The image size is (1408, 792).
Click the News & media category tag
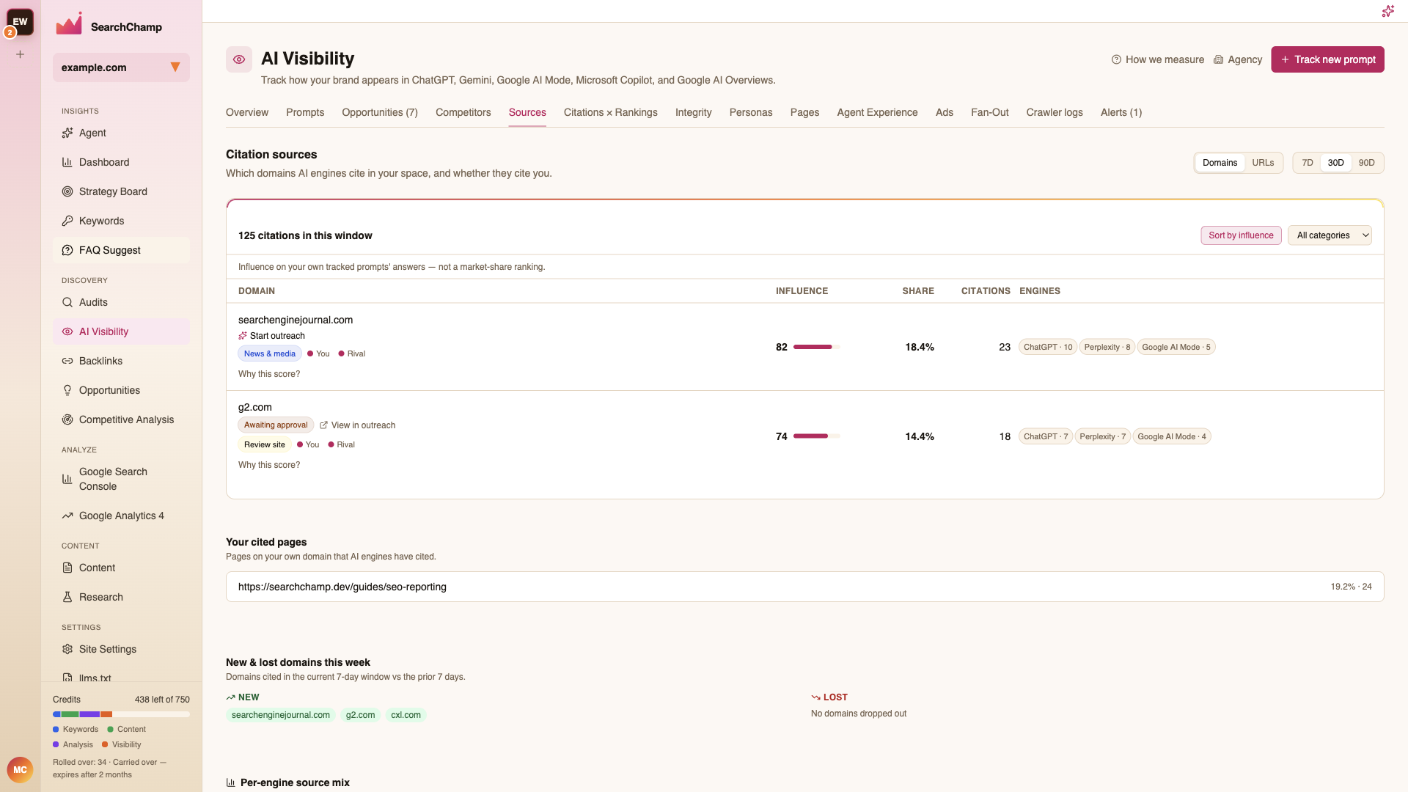270,353
